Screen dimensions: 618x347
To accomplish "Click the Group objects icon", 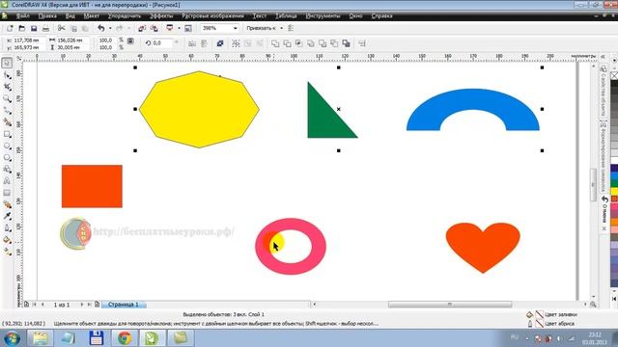I will point(236,43).
